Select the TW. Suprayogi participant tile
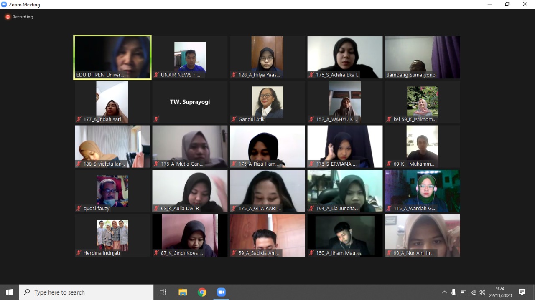Image resolution: width=535 pixels, height=300 pixels. (190, 102)
